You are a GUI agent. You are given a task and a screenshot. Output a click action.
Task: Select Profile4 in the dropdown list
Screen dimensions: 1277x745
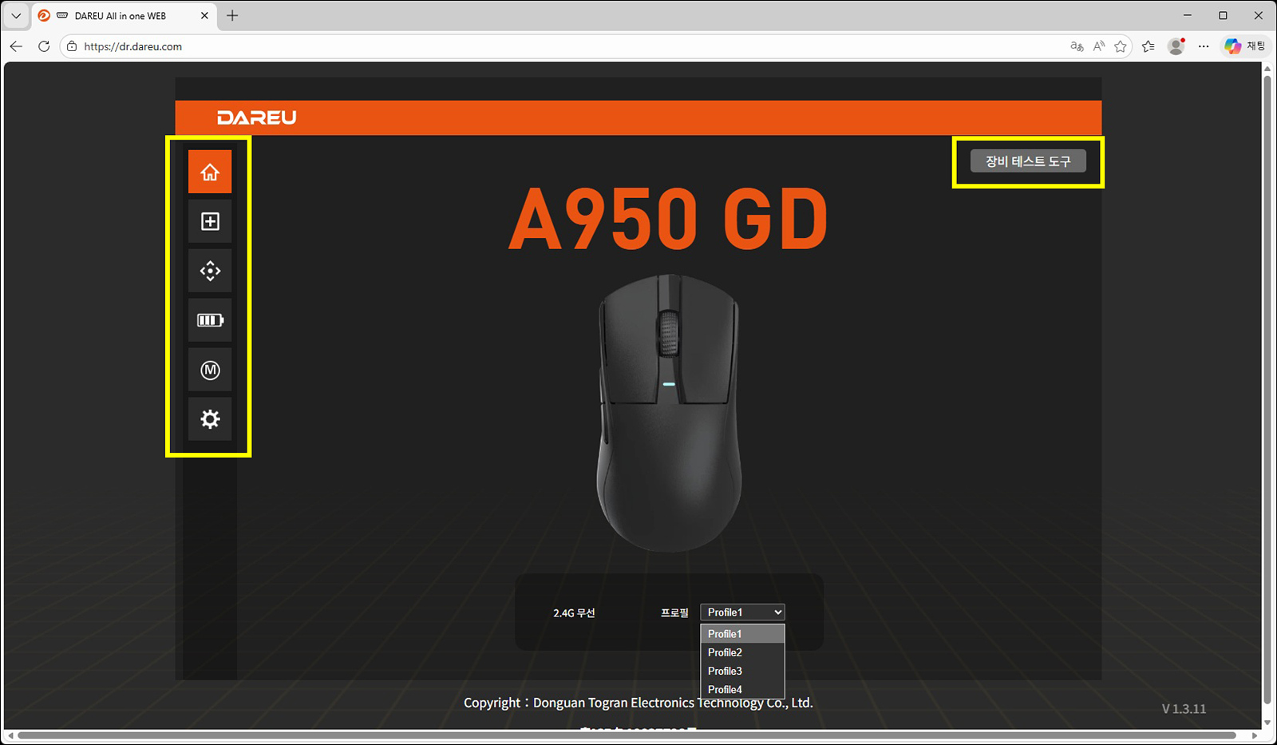[x=742, y=689]
